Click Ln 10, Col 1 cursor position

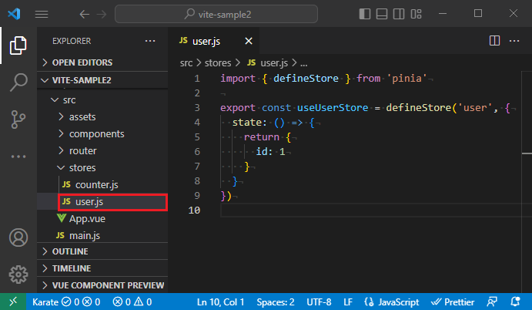click(x=220, y=302)
